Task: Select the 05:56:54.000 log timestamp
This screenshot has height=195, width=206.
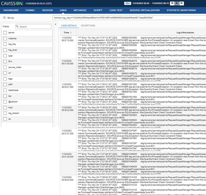Action: [67, 179]
